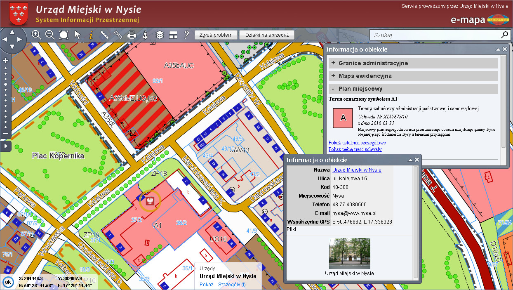Collapse lower Informacja o obiekcie panel

pos(410,160)
